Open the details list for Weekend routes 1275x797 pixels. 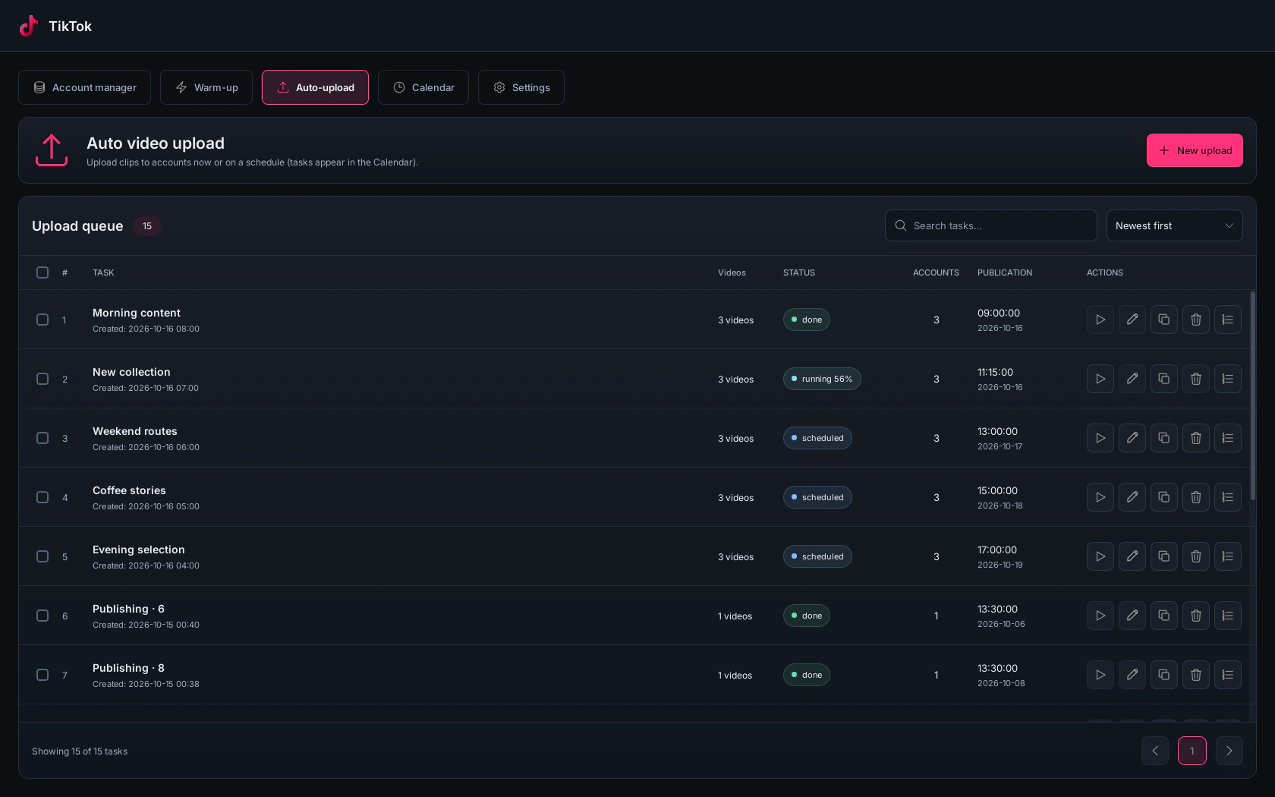click(1228, 438)
